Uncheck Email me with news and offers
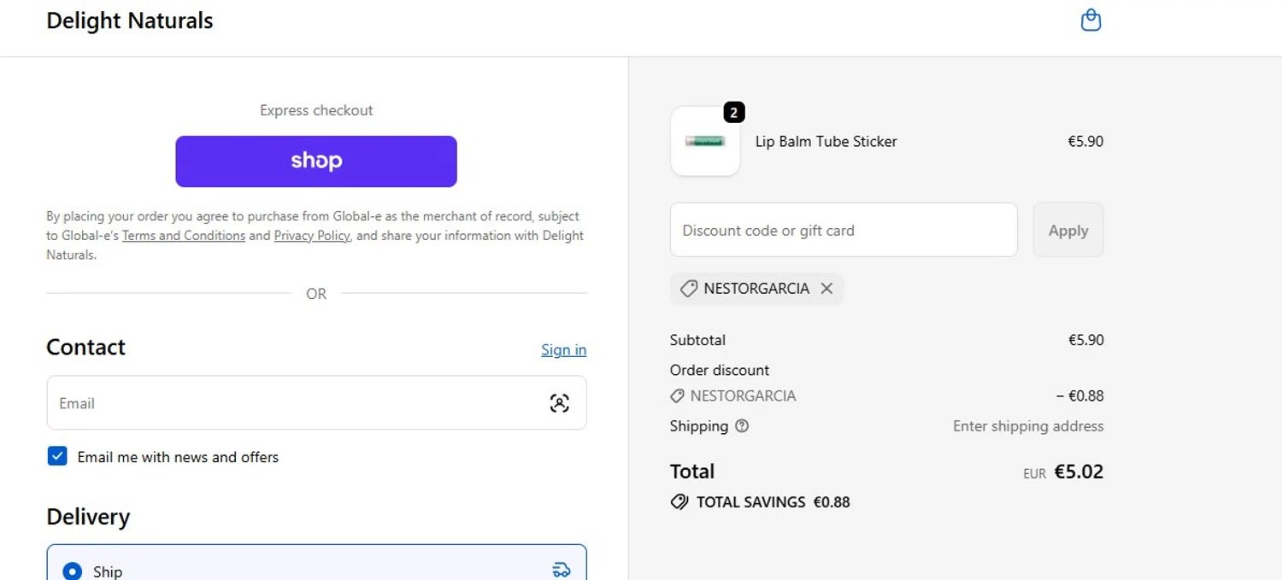The height and width of the screenshot is (580, 1282). coord(57,456)
